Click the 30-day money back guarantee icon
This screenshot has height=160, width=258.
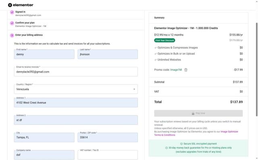pyautogui.click(x=166, y=148)
